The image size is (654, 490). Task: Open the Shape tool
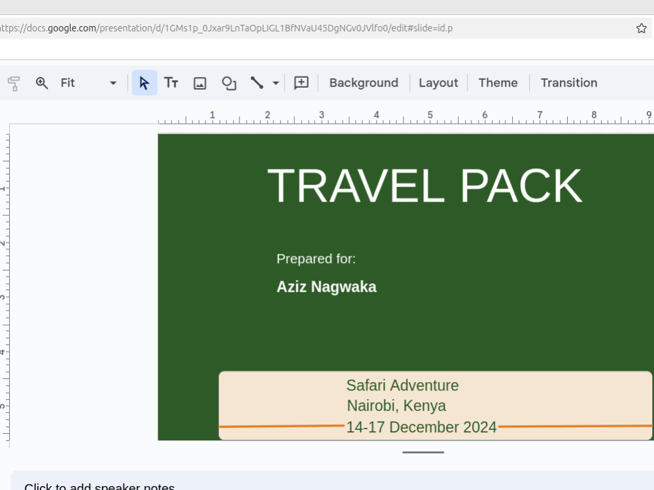[x=229, y=83]
